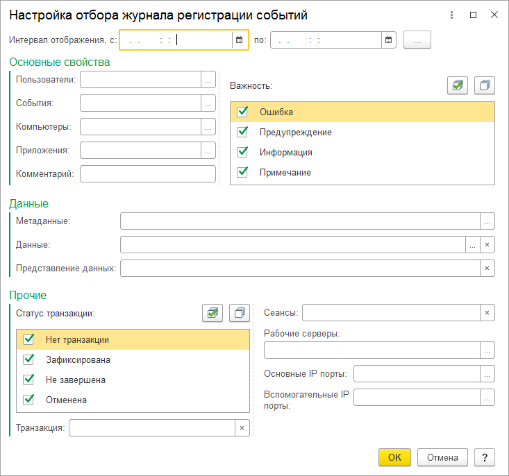Open selection list for Рабочие серверы
The width and height of the screenshot is (509, 476).
(x=487, y=350)
